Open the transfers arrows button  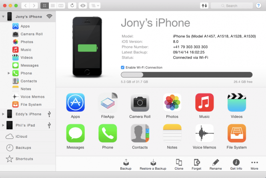click(x=204, y=6)
